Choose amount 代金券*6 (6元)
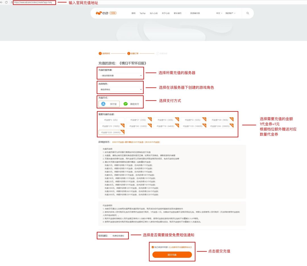The image size is (307, 266). point(111,120)
